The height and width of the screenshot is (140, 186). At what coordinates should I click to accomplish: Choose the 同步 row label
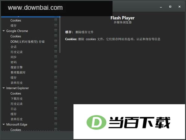(14, 57)
